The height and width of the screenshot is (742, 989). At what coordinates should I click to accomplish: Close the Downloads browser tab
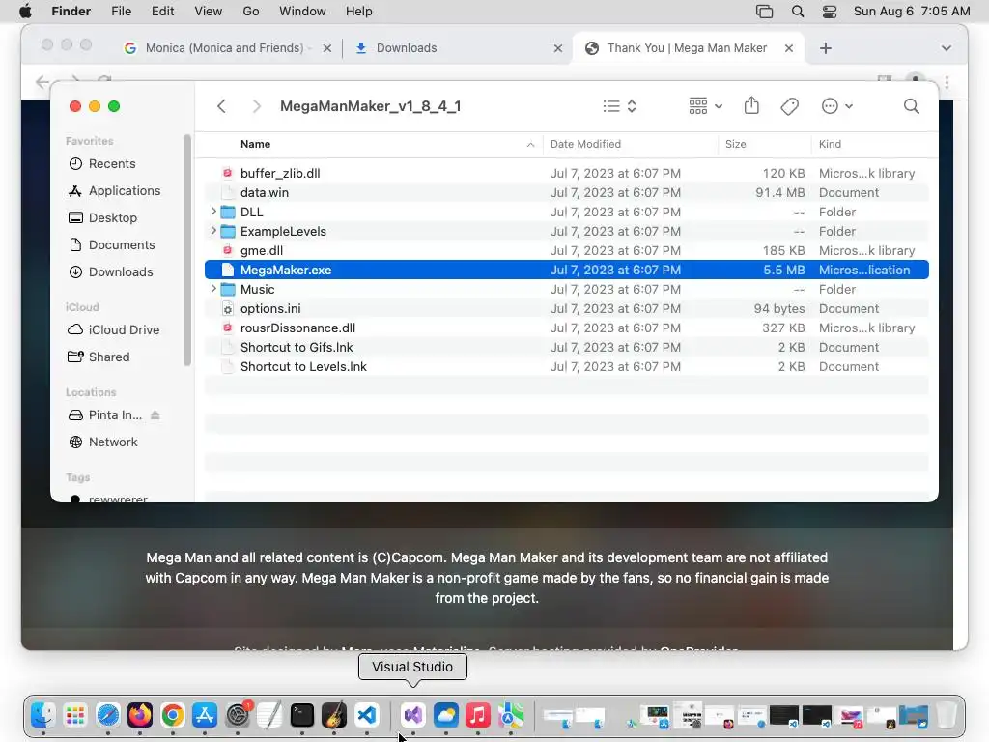(557, 48)
